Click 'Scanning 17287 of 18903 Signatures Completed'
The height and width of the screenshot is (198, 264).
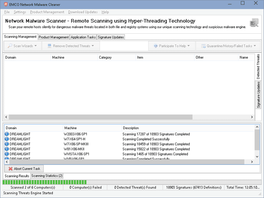tap(156, 134)
